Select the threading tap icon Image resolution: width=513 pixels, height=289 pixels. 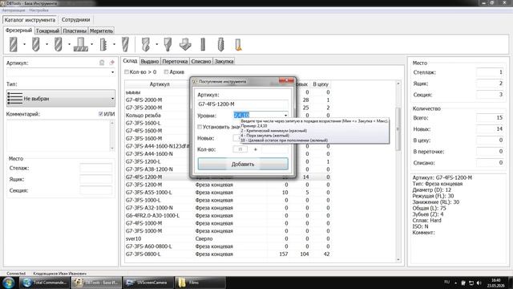point(221,44)
